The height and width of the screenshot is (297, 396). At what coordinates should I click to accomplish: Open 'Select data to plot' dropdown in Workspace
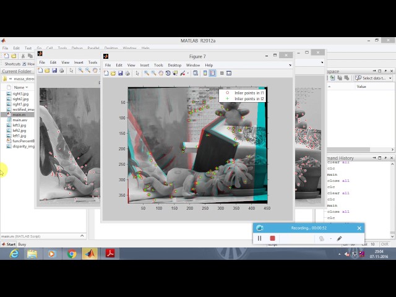coord(374,79)
